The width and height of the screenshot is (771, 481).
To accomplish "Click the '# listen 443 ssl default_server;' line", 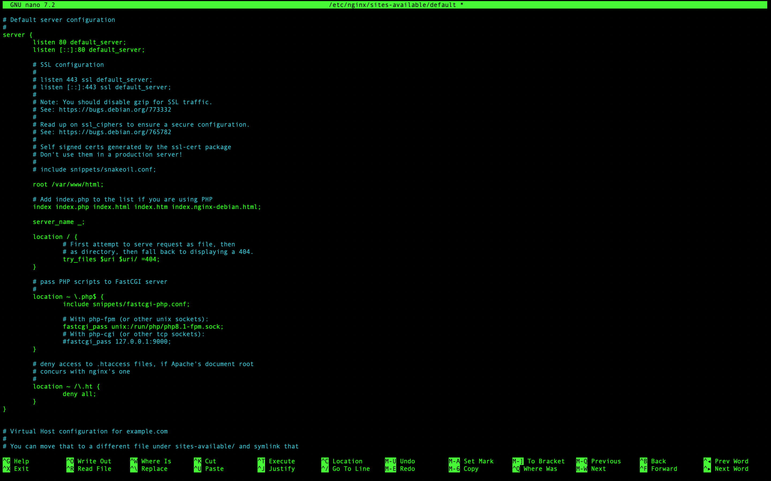I will click(x=93, y=80).
